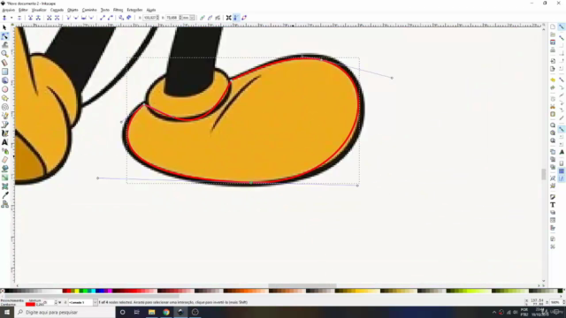Viewport: 566px width, 318px height.
Task: Select the Mesh gradient tool
Action: [4, 186]
